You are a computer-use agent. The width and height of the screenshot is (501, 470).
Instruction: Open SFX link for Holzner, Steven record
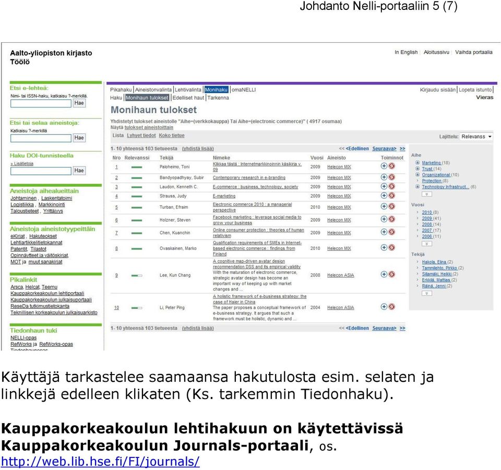pos(391,220)
